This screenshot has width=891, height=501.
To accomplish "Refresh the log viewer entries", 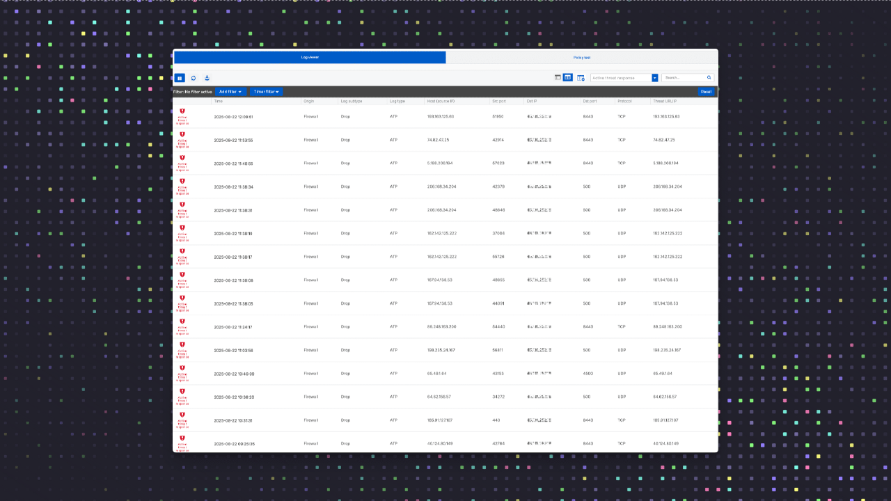I will coord(194,78).
